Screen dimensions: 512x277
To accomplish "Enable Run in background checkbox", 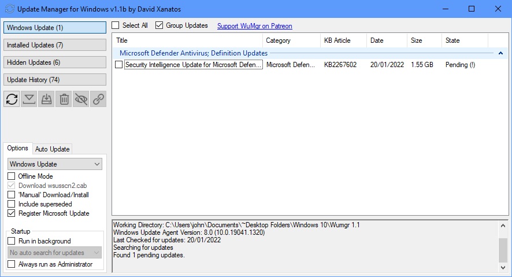I will pos(12,241).
